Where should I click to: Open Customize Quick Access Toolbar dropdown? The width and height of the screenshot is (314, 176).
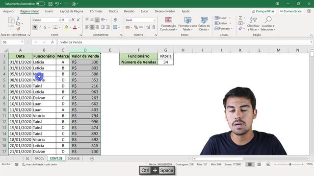78,3
